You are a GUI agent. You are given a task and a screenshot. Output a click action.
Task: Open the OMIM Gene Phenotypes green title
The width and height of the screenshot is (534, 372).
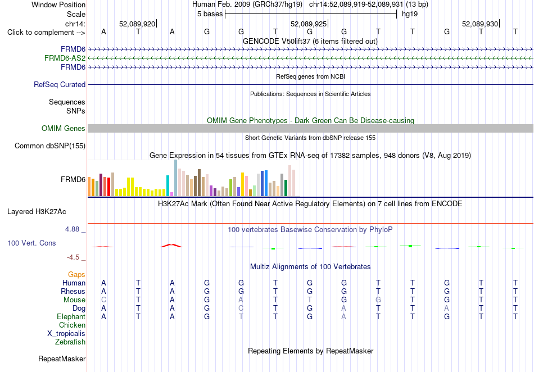pyautogui.click(x=310, y=120)
